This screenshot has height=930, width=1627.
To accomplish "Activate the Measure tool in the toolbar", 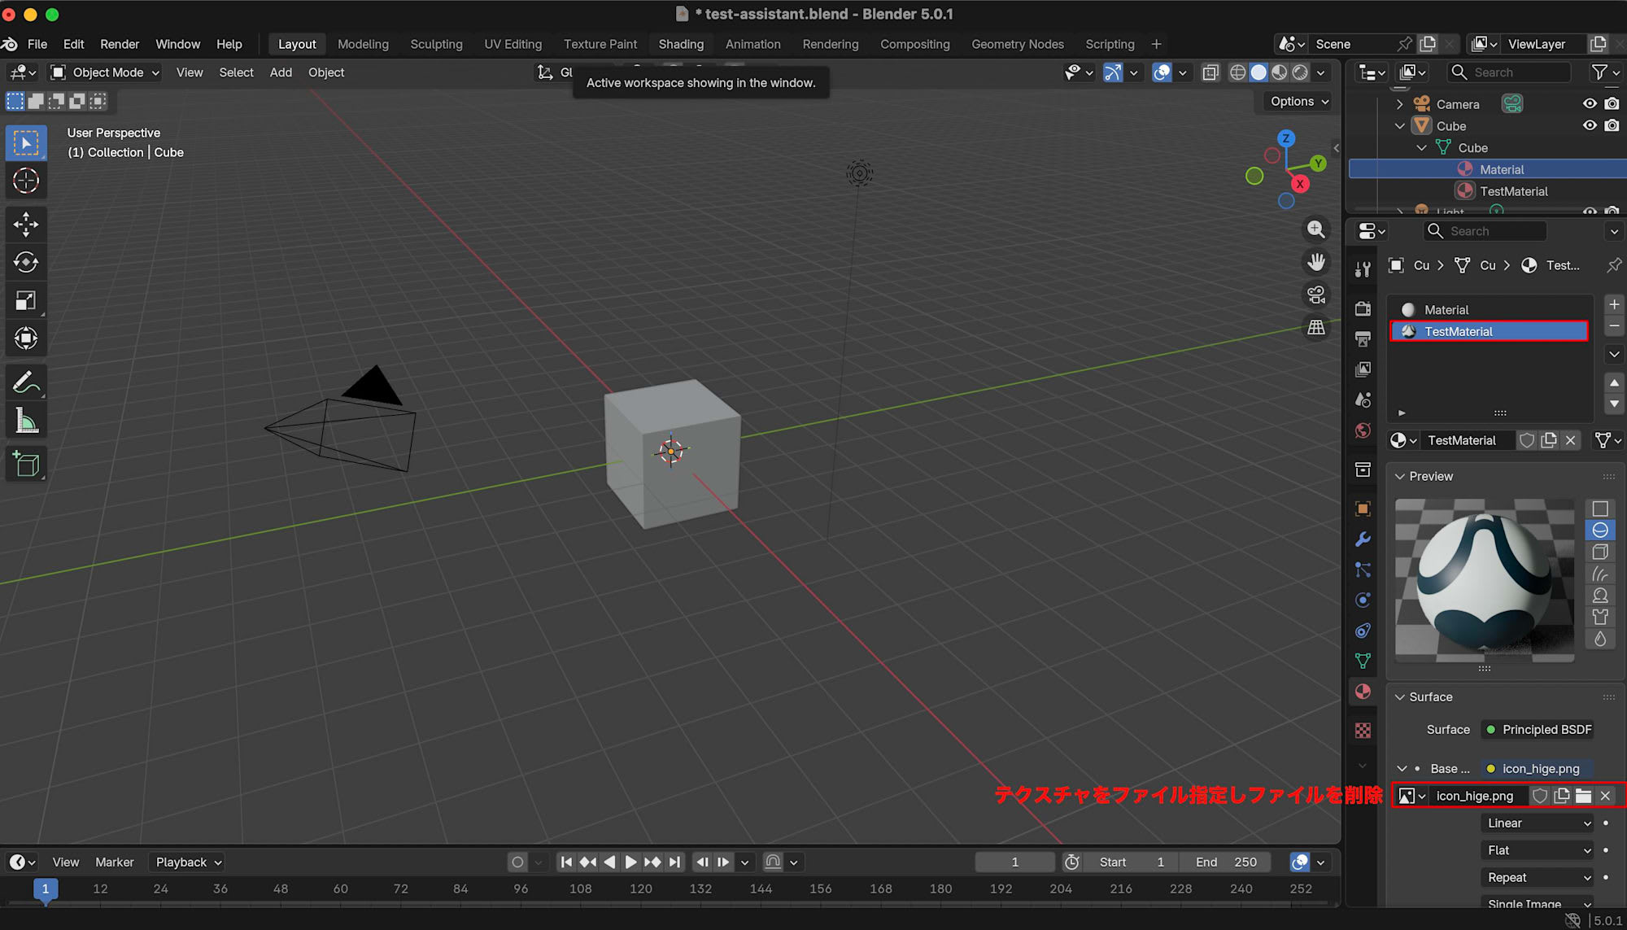I will pyautogui.click(x=26, y=420).
